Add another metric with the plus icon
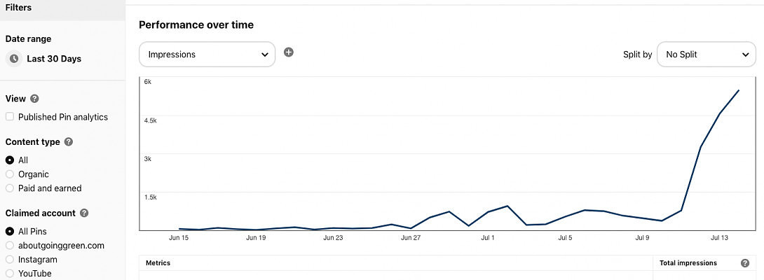Screen dimensions: 764x280 [288, 52]
